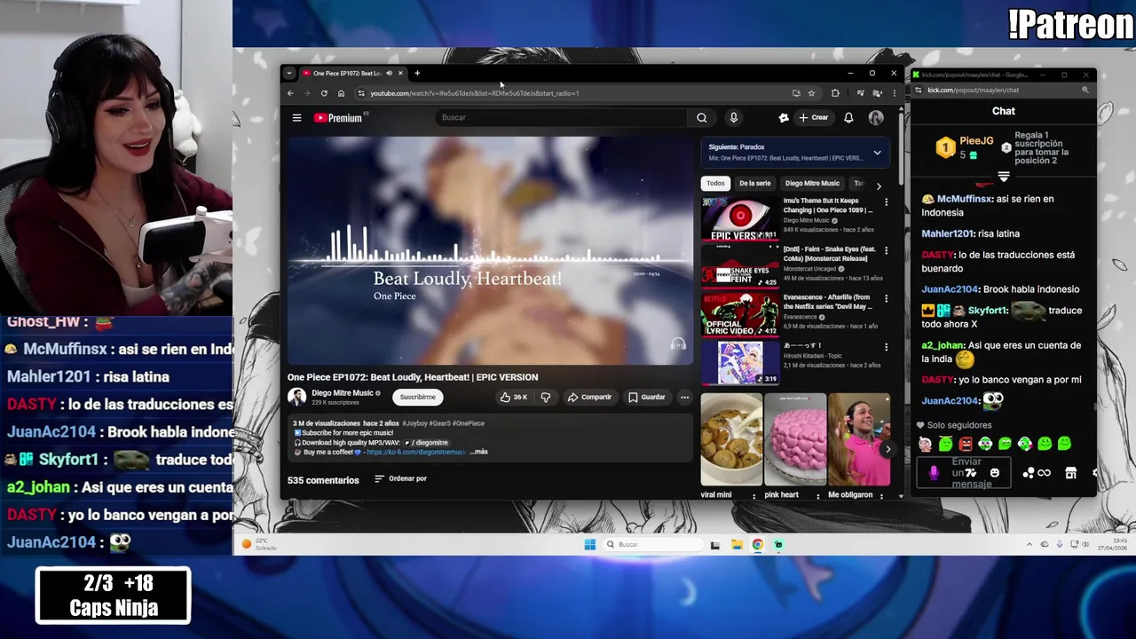The width and height of the screenshot is (1136, 639).
Task: Open Kick app icon in taskbar
Action: coord(778,544)
